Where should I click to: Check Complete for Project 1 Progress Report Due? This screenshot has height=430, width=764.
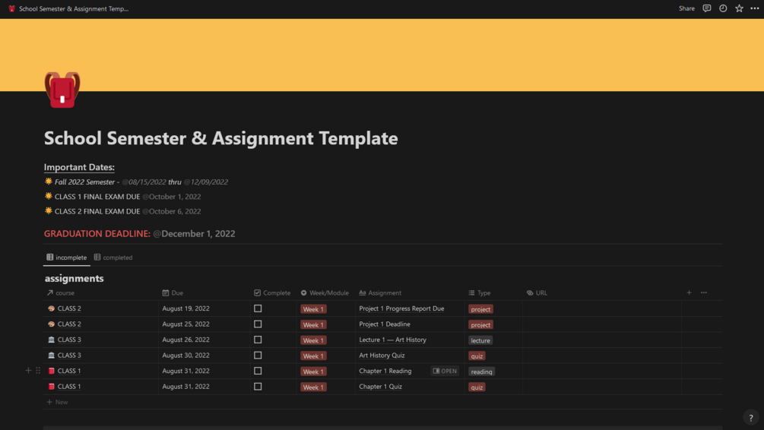tap(258, 308)
